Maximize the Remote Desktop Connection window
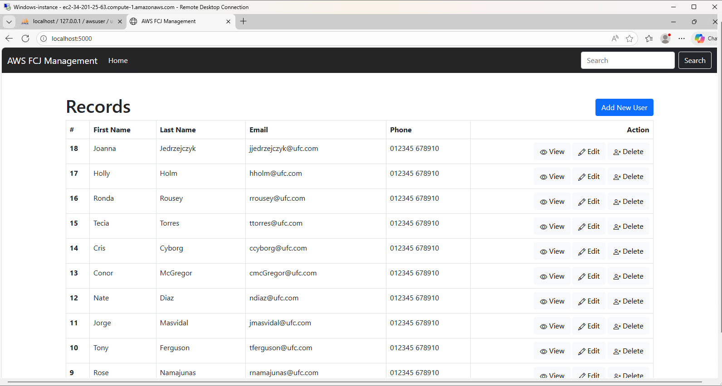The width and height of the screenshot is (722, 386). (x=694, y=7)
